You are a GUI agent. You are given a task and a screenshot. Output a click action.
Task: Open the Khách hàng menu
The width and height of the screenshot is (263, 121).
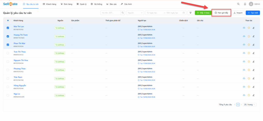[50, 4]
